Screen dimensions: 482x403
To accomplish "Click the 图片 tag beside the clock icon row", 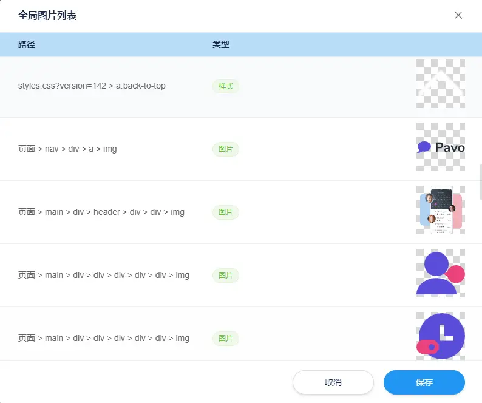I will click(x=226, y=339).
